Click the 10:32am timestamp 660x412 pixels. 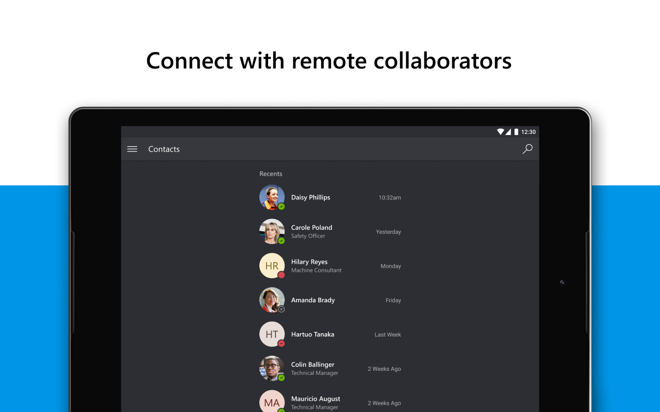[389, 198]
